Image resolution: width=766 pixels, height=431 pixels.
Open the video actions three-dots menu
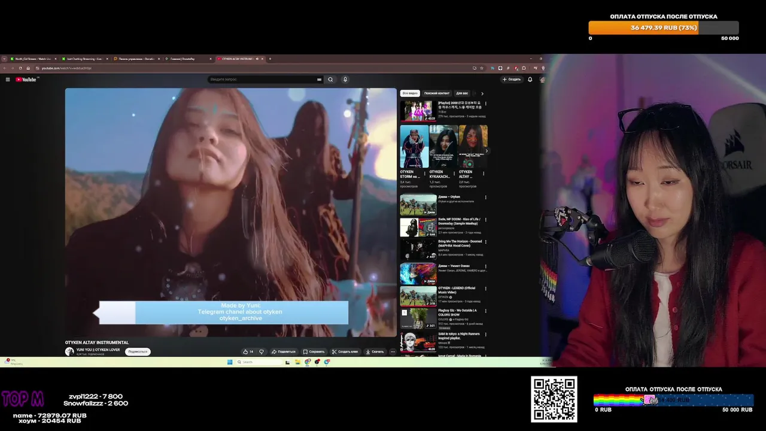393,352
